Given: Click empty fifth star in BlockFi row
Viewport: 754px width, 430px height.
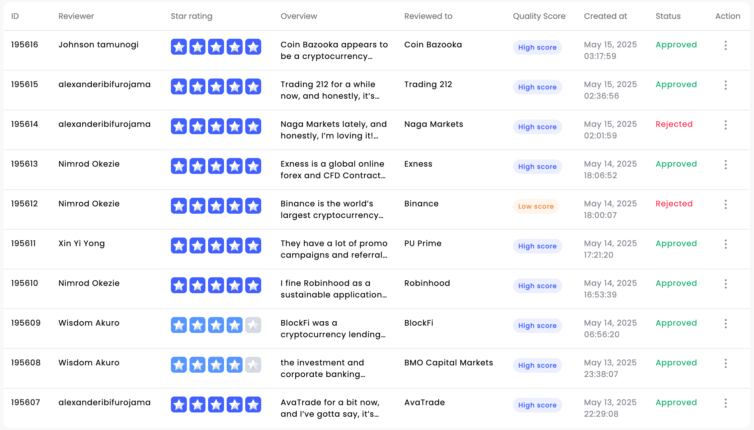Looking at the screenshot, I should 253,325.
